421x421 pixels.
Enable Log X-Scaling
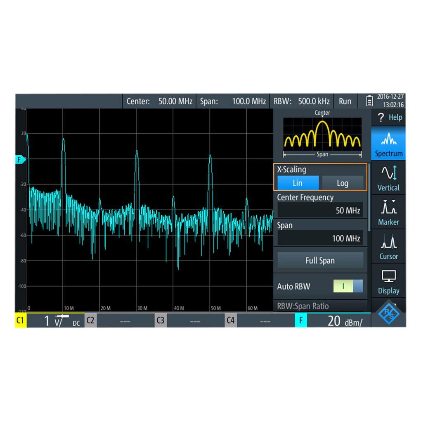(x=343, y=183)
